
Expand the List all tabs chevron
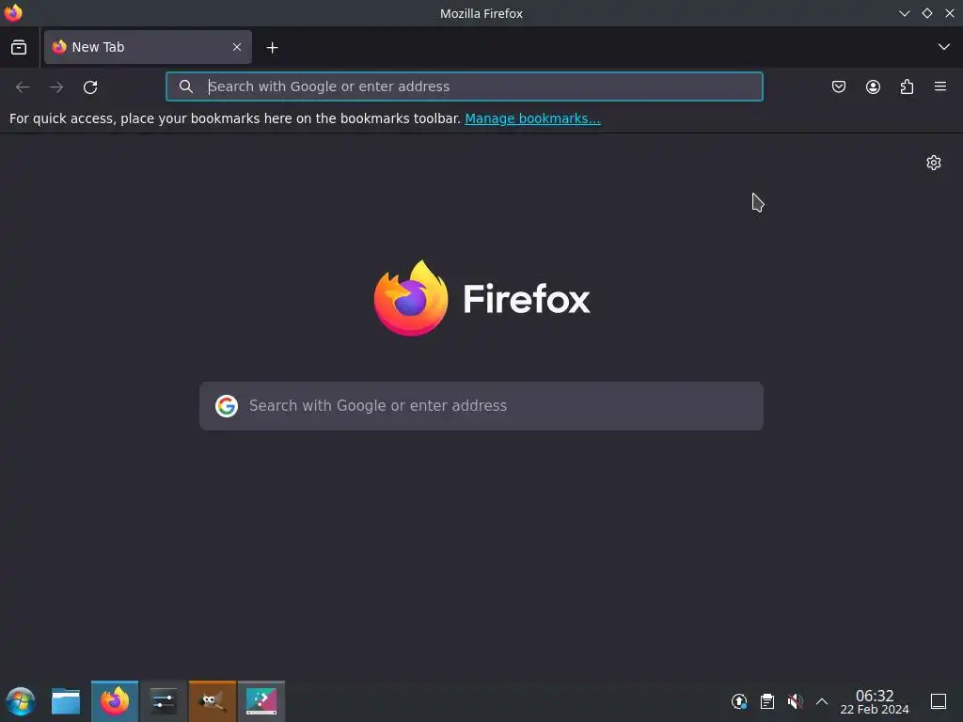[944, 47]
